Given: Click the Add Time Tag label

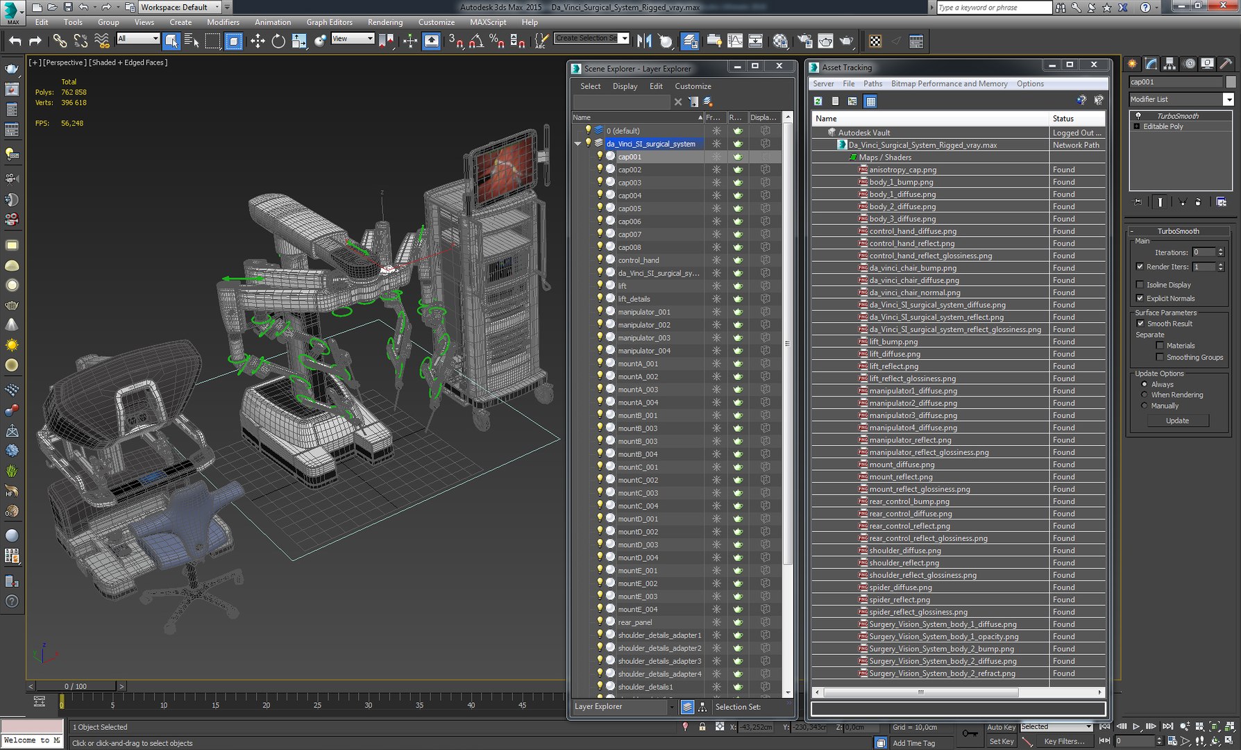Looking at the screenshot, I should 913,743.
